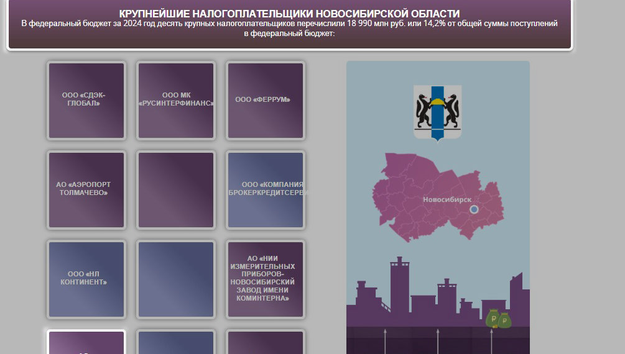This screenshot has width=625, height=354.
Task: Click the blank blue tile beside НЛ Континент
Action: click(x=176, y=279)
